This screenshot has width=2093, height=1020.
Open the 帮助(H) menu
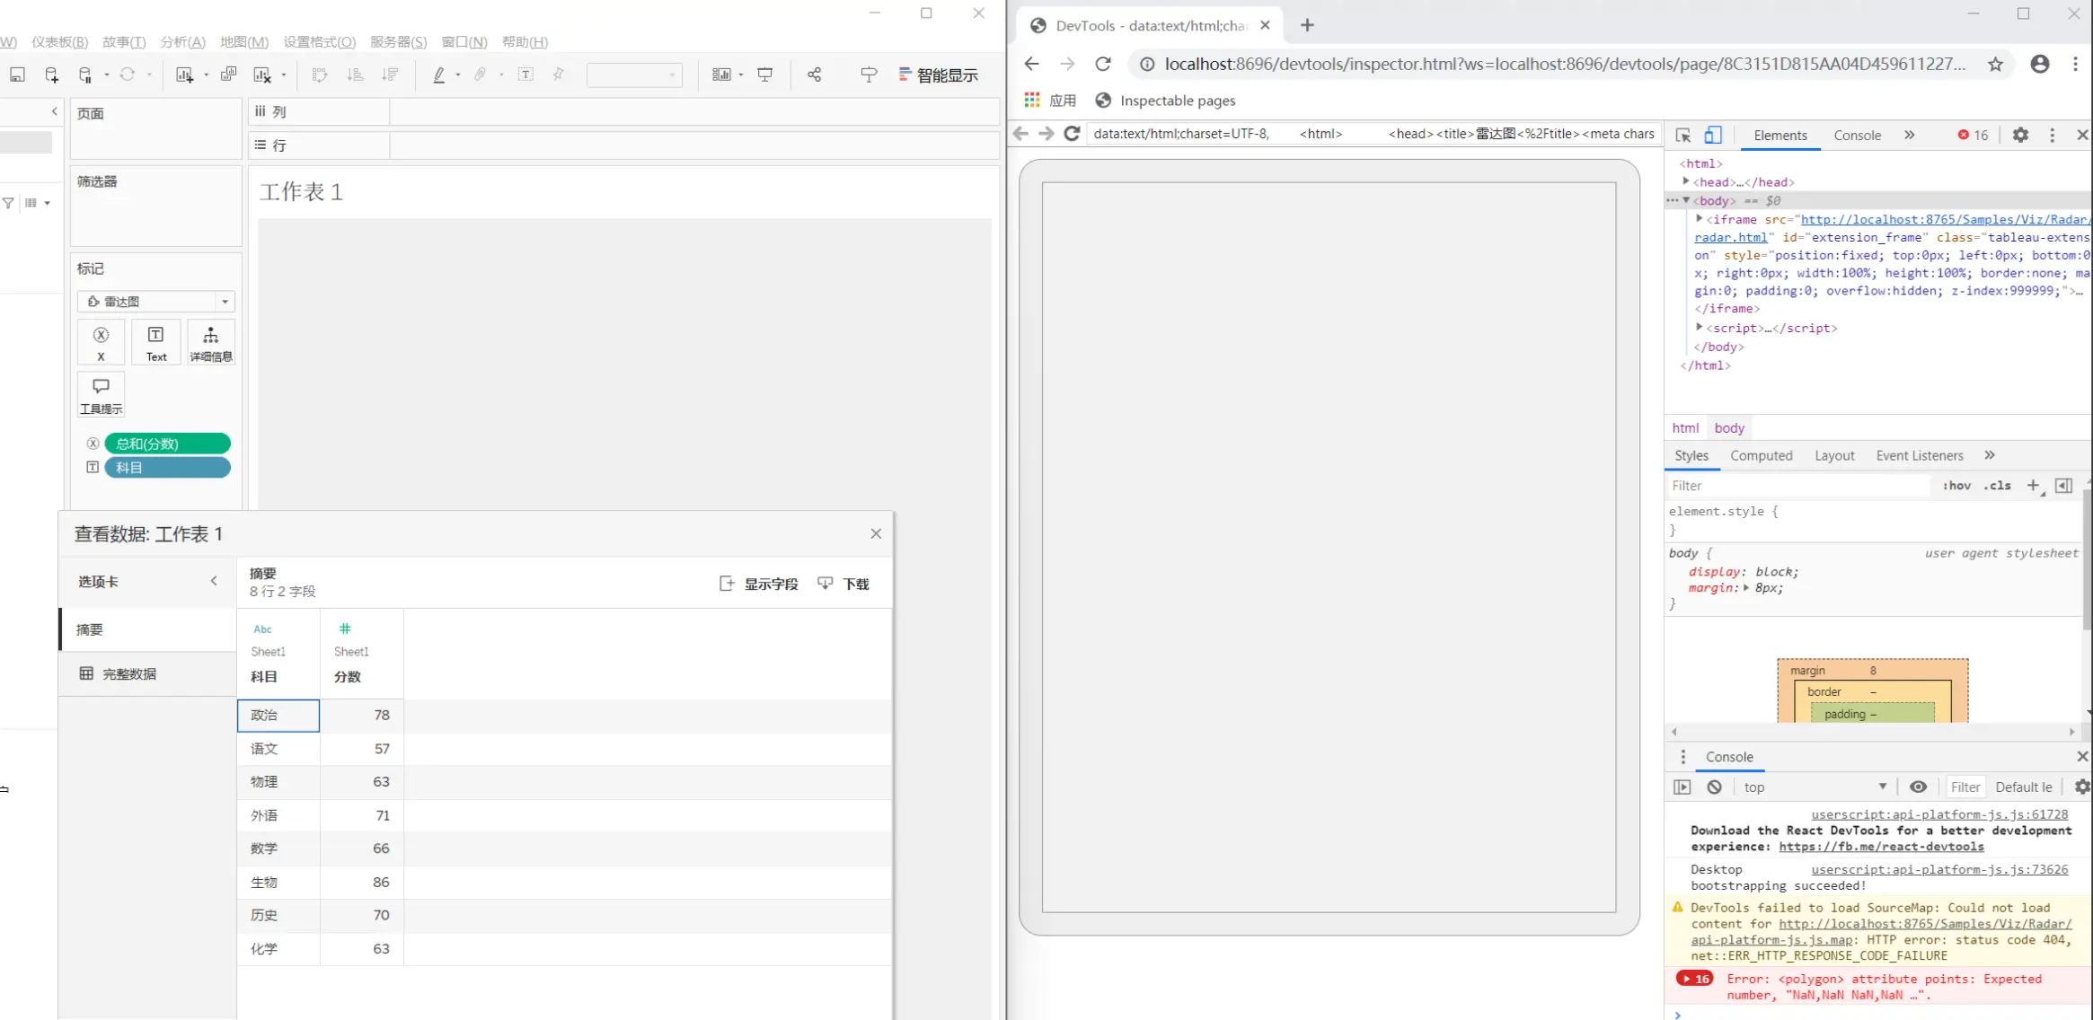tap(525, 42)
